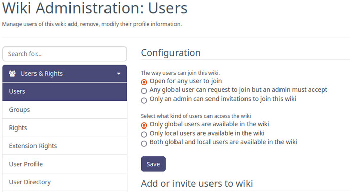Open the Users menu item
350x192 pixels.
[x=64, y=91]
